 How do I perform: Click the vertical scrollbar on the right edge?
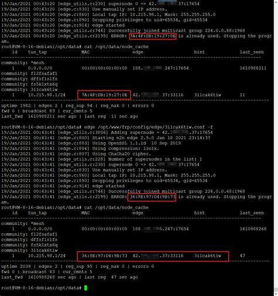276,148
